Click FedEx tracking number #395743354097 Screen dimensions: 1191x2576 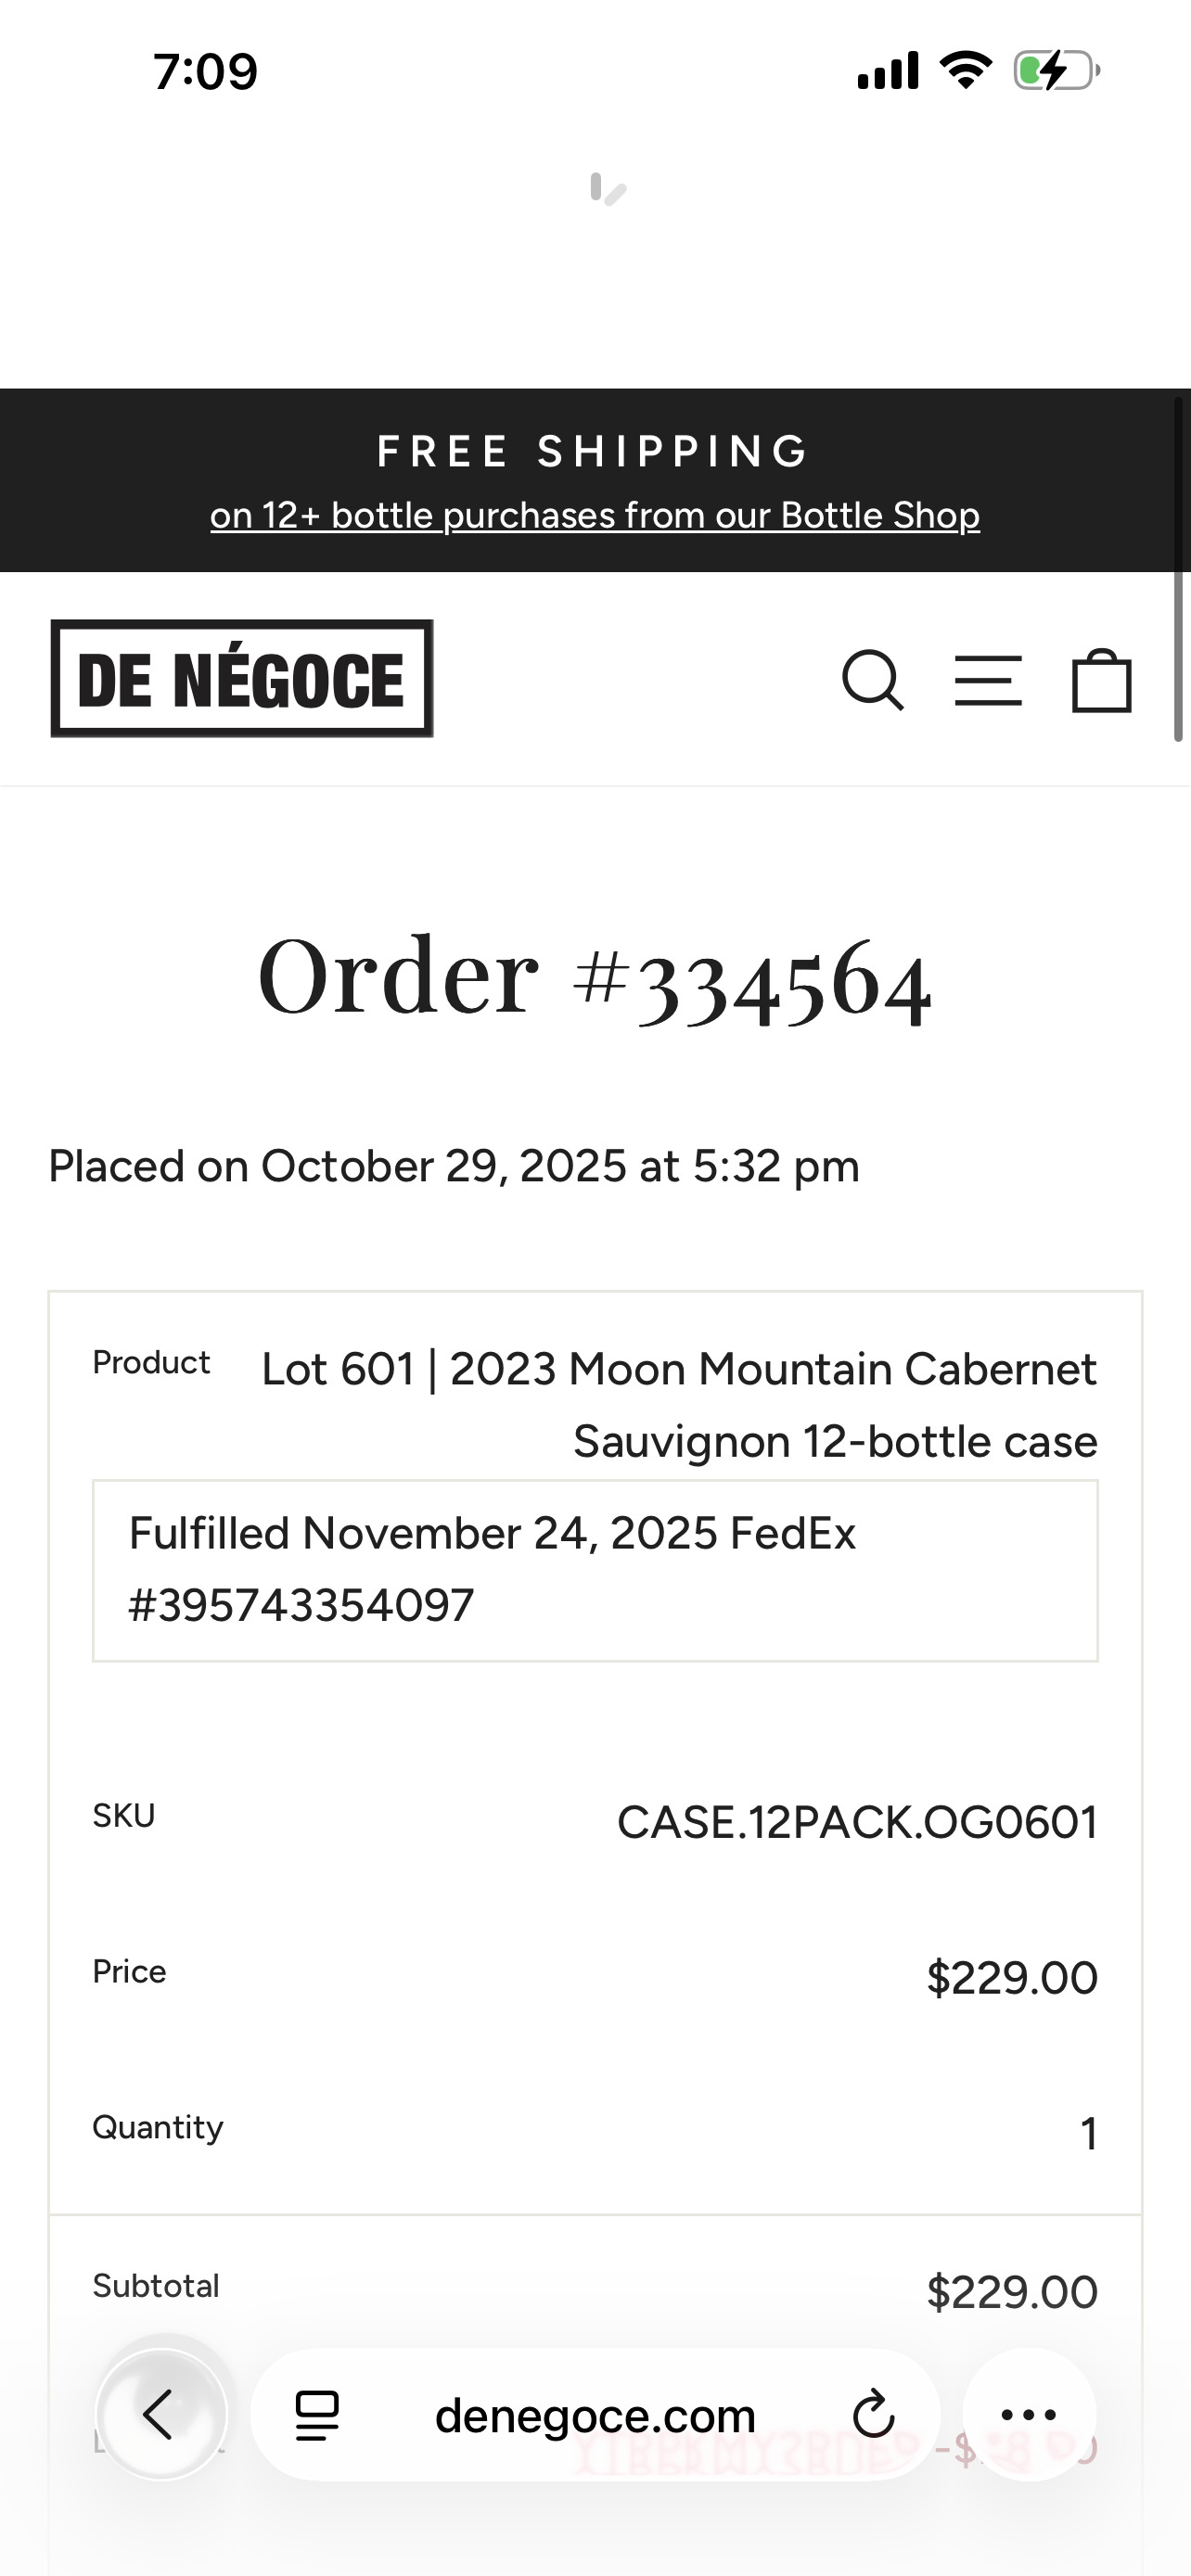pos(301,1605)
